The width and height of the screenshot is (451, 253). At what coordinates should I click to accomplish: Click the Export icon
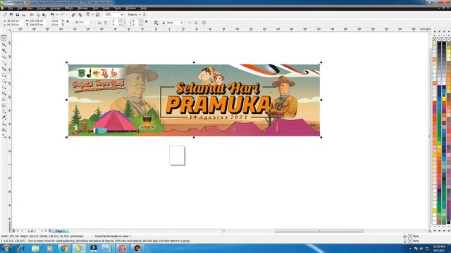click(80, 15)
